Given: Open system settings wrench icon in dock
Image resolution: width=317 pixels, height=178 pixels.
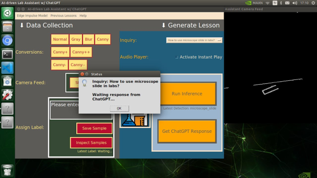Looking at the screenshot, I should pyautogui.click(x=7, y=95).
